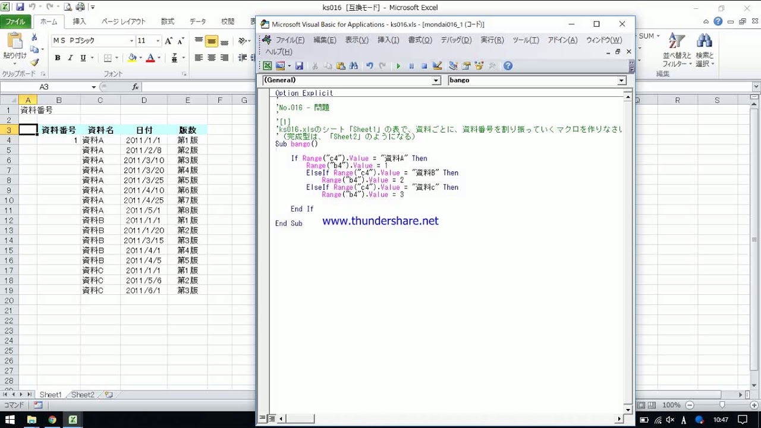This screenshot has width=761, height=428.
Task: Open VBA help with the question mark icon
Action: [x=508, y=66]
